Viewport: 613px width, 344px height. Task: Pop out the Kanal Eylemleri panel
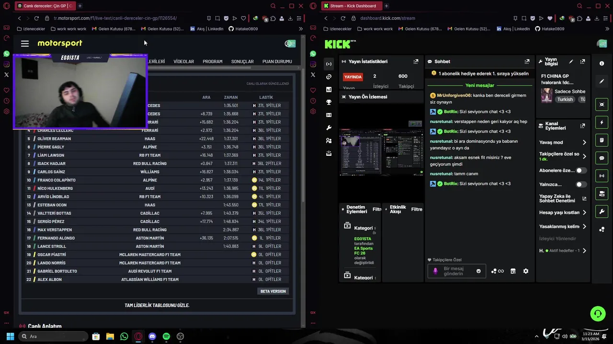pos(582,126)
